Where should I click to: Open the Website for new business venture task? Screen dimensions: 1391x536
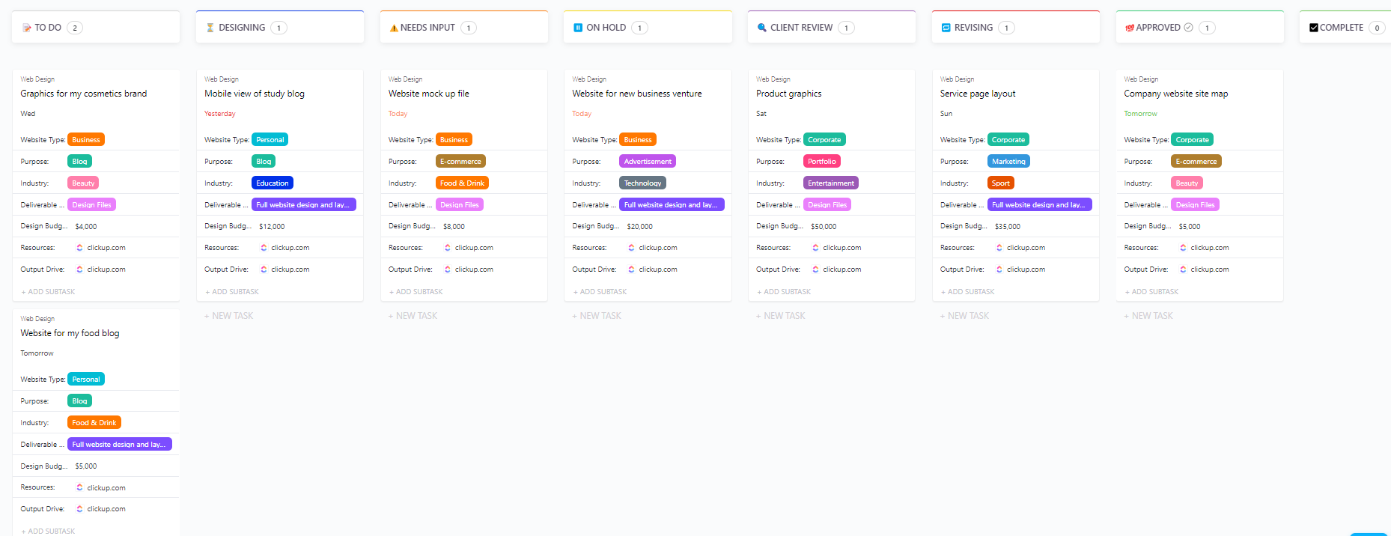tap(637, 94)
